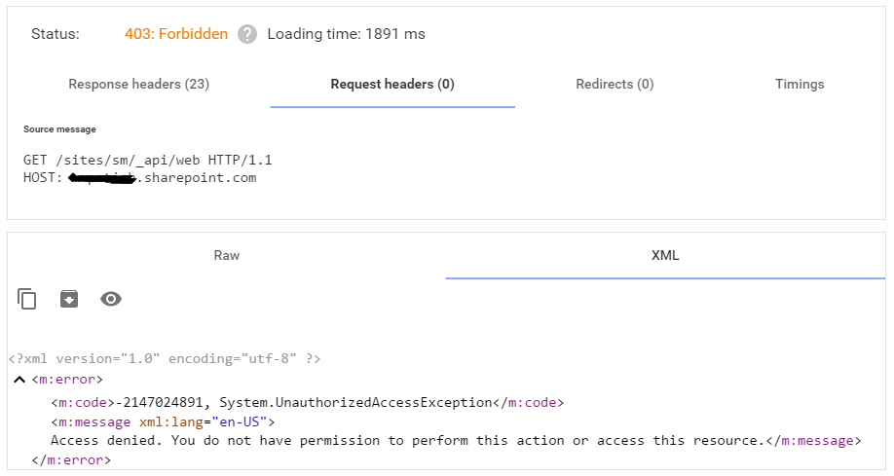Click the HOST sharepoint.com header line
The image size is (894, 476).
click(x=139, y=178)
